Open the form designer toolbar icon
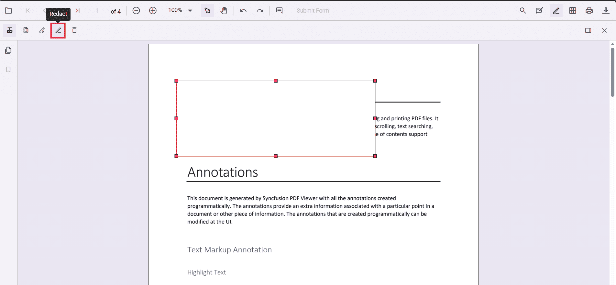The height and width of the screenshot is (285, 616). pos(572,11)
